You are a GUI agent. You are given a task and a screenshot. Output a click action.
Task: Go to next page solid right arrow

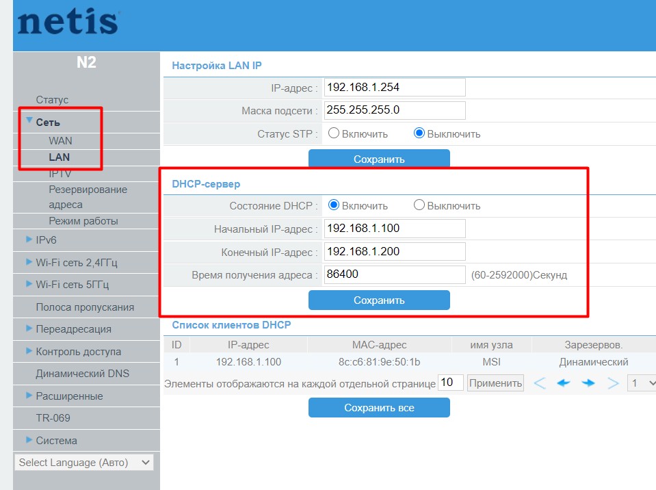click(x=588, y=383)
